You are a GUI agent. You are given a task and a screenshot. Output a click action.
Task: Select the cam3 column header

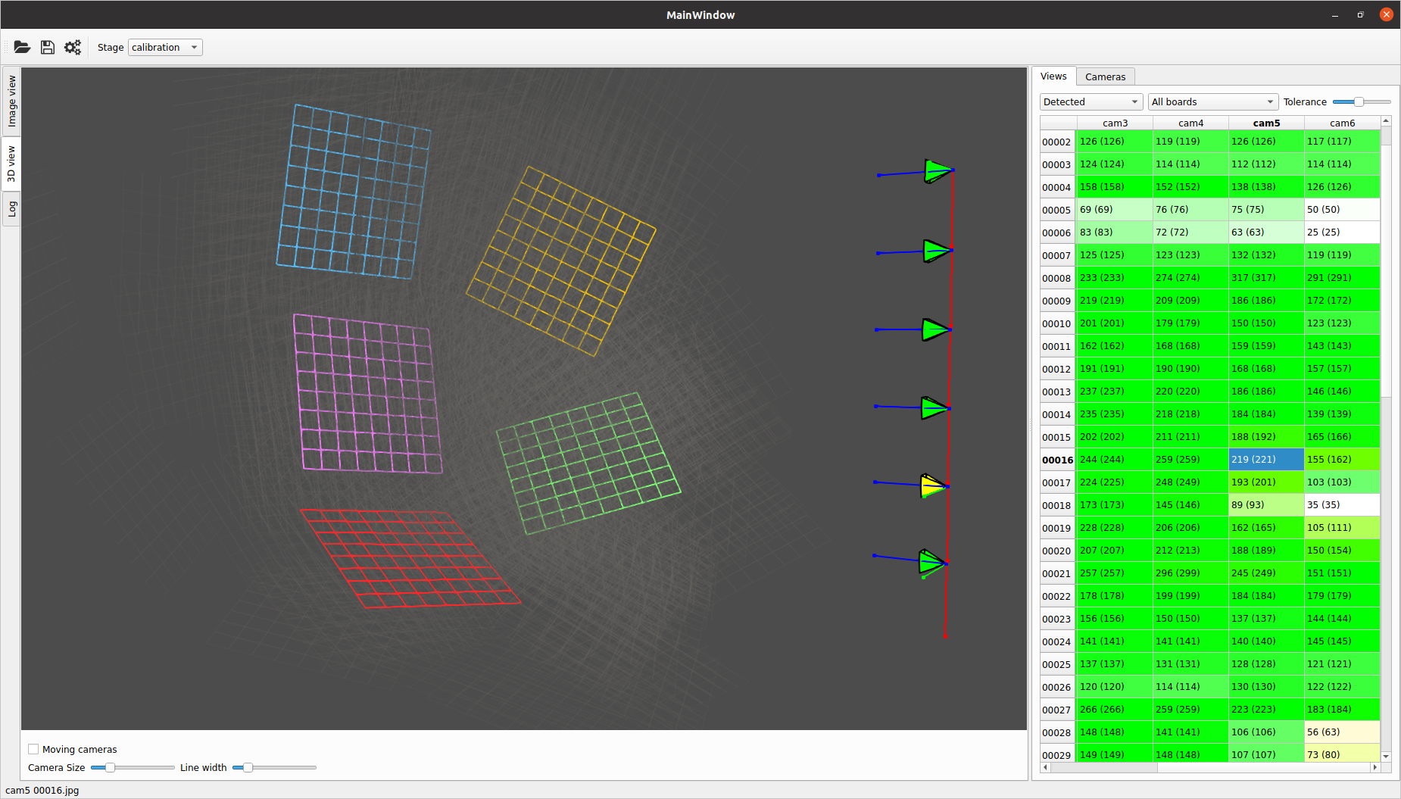(1115, 123)
